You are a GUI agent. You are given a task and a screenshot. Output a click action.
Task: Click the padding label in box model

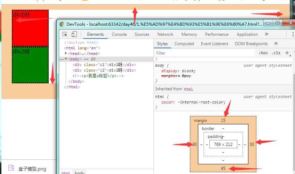coord(215,136)
